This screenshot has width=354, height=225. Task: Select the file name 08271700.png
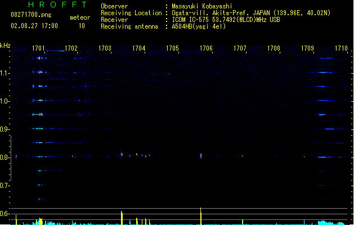[x=31, y=15]
